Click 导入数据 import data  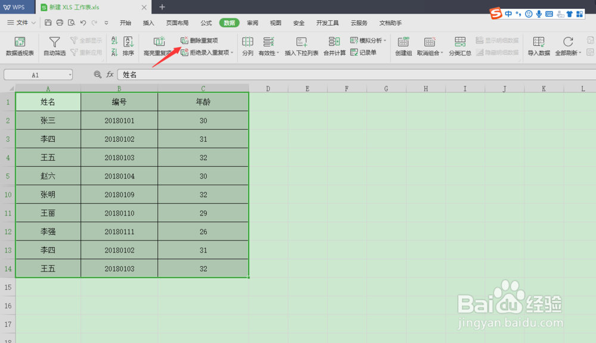(539, 48)
